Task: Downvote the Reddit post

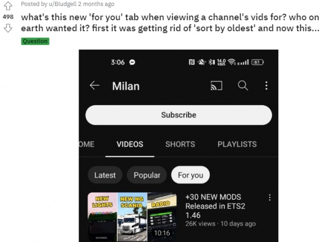Action: click(8, 28)
